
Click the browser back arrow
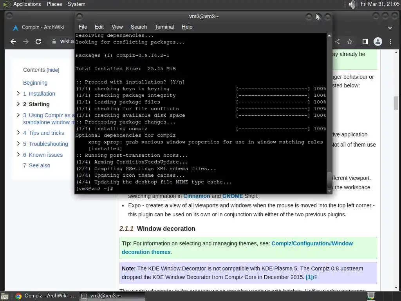click(13, 42)
